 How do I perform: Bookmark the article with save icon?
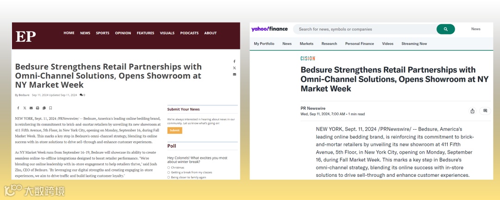50,108
